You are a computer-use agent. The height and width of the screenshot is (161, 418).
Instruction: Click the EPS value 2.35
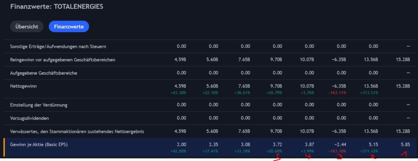click(x=214, y=144)
